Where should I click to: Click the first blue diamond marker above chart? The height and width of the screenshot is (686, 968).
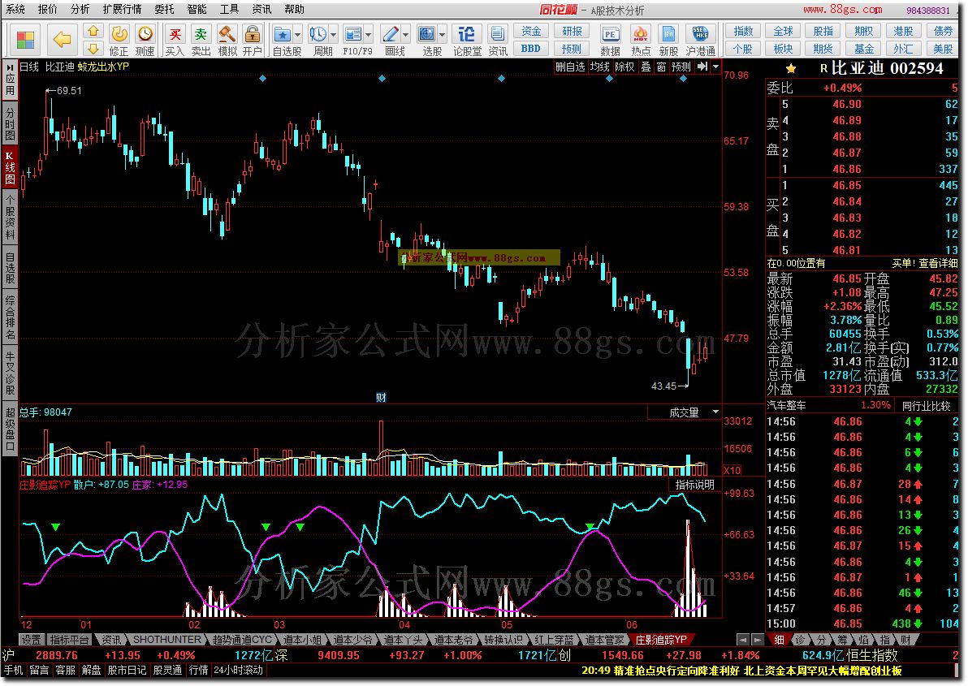tap(263, 79)
